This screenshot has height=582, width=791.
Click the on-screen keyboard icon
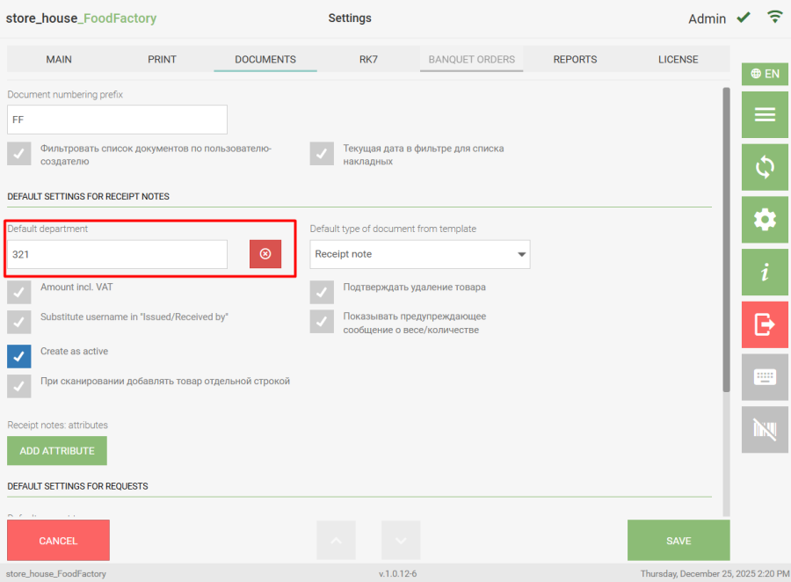pyautogui.click(x=764, y=377)
